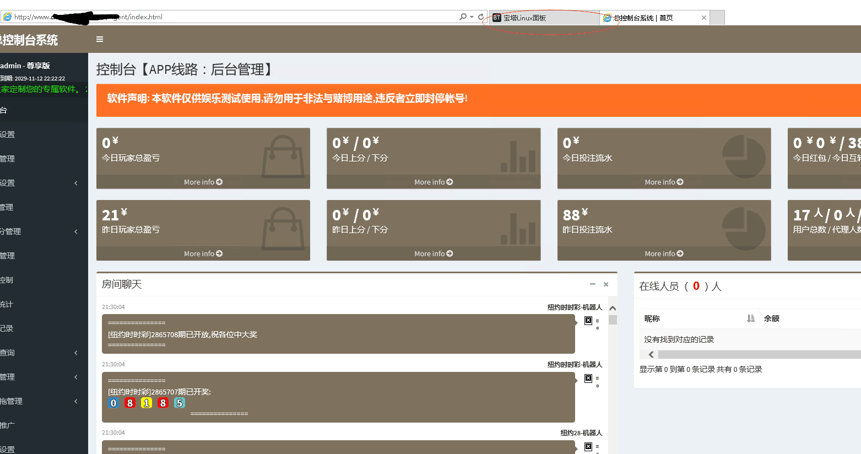Click bar chart icon on 昨日上分/下分 card
861x454 pixels.
coord(518,228)
